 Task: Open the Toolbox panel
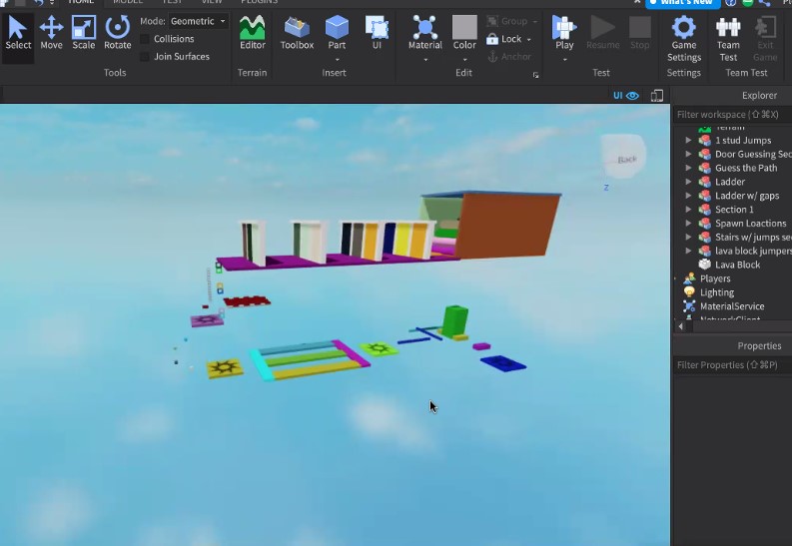point(297,32)
